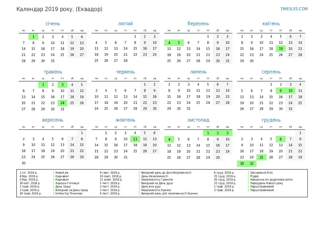Viewport: 324px width, 229px height.
Task: Click green marker beside "День всіх душ"
Action: coord(139,187)
